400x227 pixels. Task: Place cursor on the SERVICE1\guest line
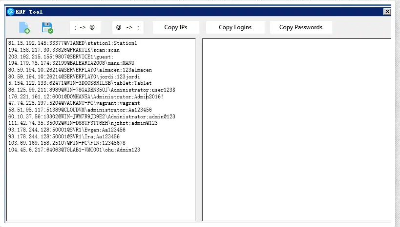(x=61, y=57)
